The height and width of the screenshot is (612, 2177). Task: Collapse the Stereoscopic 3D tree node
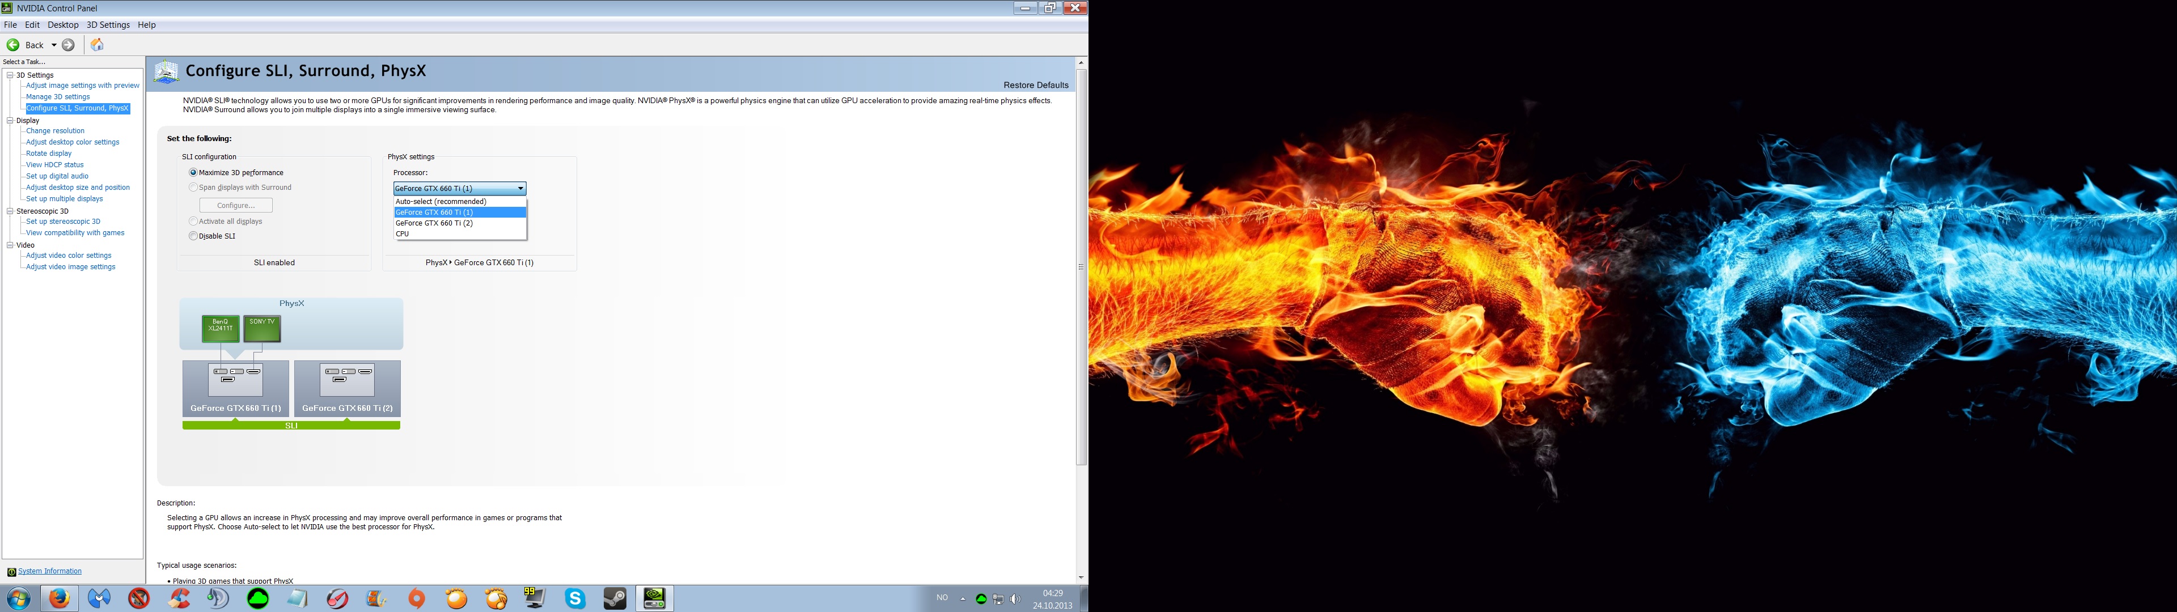(x=10, y=211)
